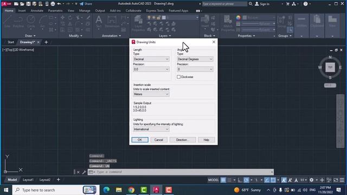Click the Clean Screen icon in status bar
347x195 pixels.
pyautogui.click(x=336, y=180)
